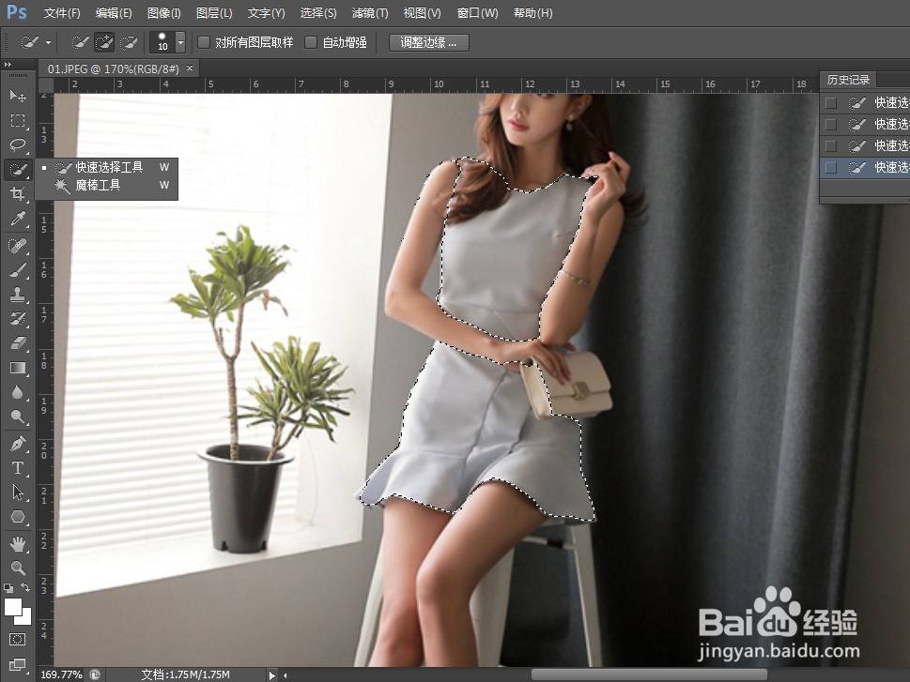910x682 pixels.
Task: Click the horizontal scrollbar thumb
Action: [649, 675]
